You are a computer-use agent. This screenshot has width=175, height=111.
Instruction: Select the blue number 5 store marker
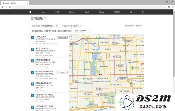(x=32, y=84)
